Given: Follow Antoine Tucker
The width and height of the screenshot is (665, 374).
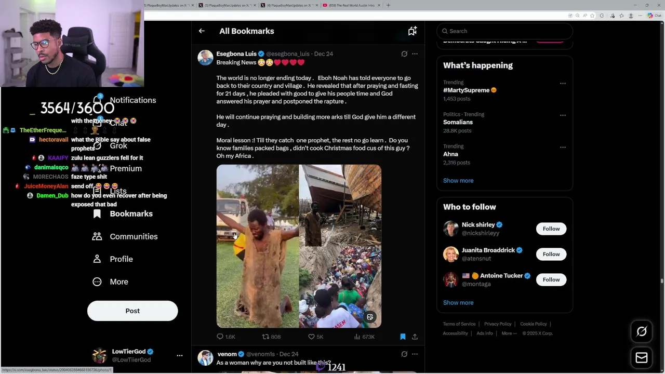Looking at the screenshot, I should coord(551,279).
